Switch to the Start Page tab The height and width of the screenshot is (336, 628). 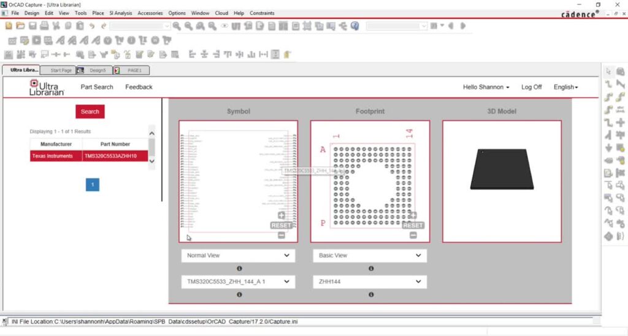[x=58, y=71]
